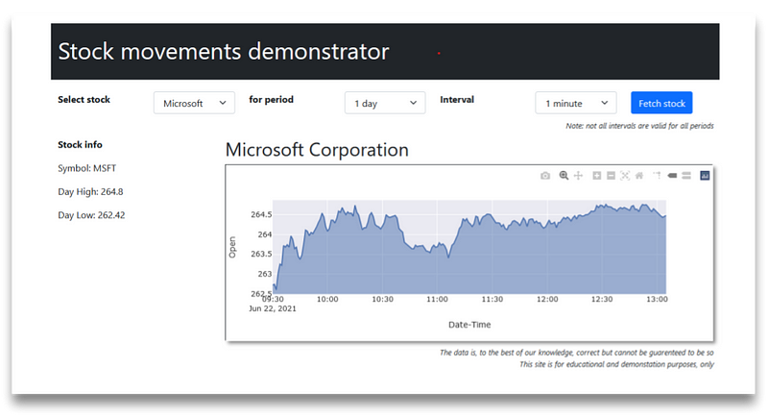The height and width of the screenshot is (416, 768).
Task: Click the 264.5 y-axis tick label
Action: pyautogui.click(x=261, y=214)
